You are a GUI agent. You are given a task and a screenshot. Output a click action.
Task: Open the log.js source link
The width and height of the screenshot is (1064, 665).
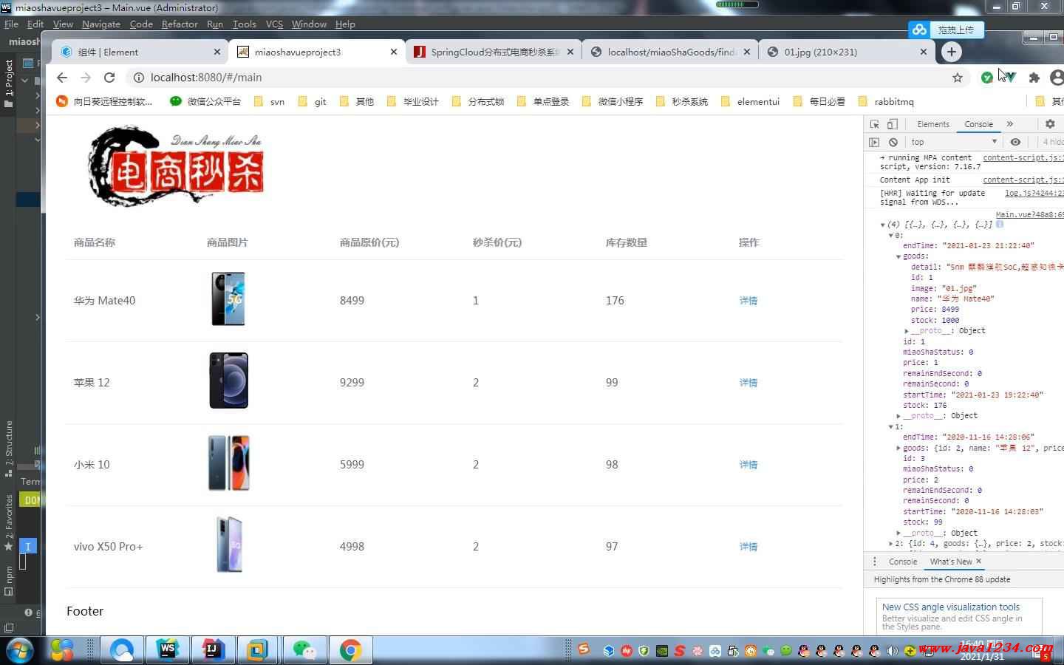pos(1034,193)
